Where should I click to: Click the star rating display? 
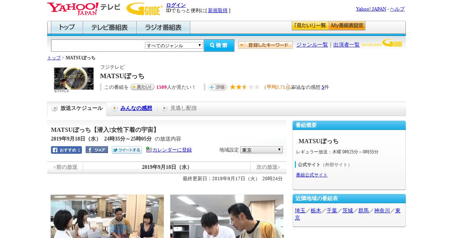click(x=245, y=87)
